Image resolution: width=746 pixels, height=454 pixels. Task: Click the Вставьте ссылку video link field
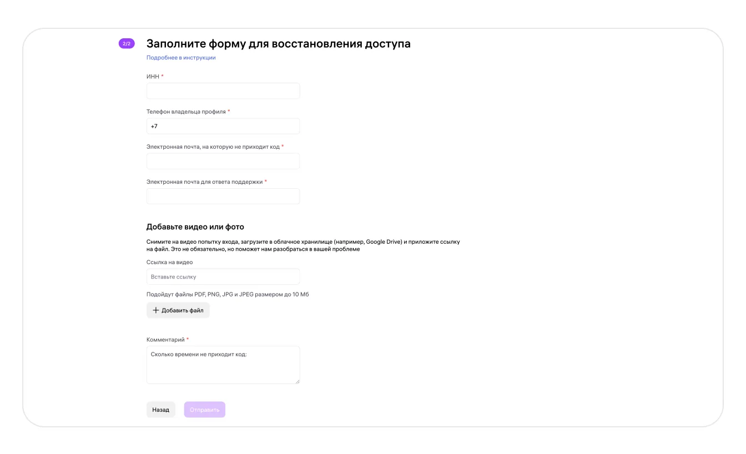(223, 276)
